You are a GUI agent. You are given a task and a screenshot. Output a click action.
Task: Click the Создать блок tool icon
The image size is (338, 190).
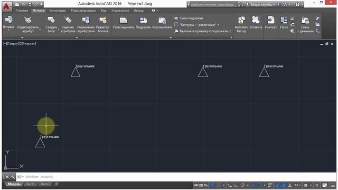51,20
